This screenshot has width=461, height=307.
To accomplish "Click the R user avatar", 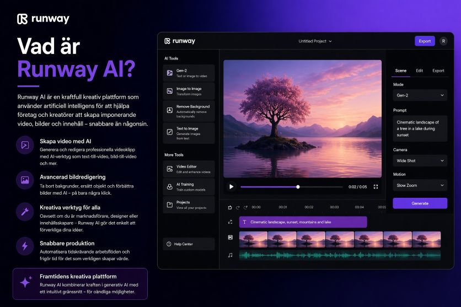I will 443,41.
